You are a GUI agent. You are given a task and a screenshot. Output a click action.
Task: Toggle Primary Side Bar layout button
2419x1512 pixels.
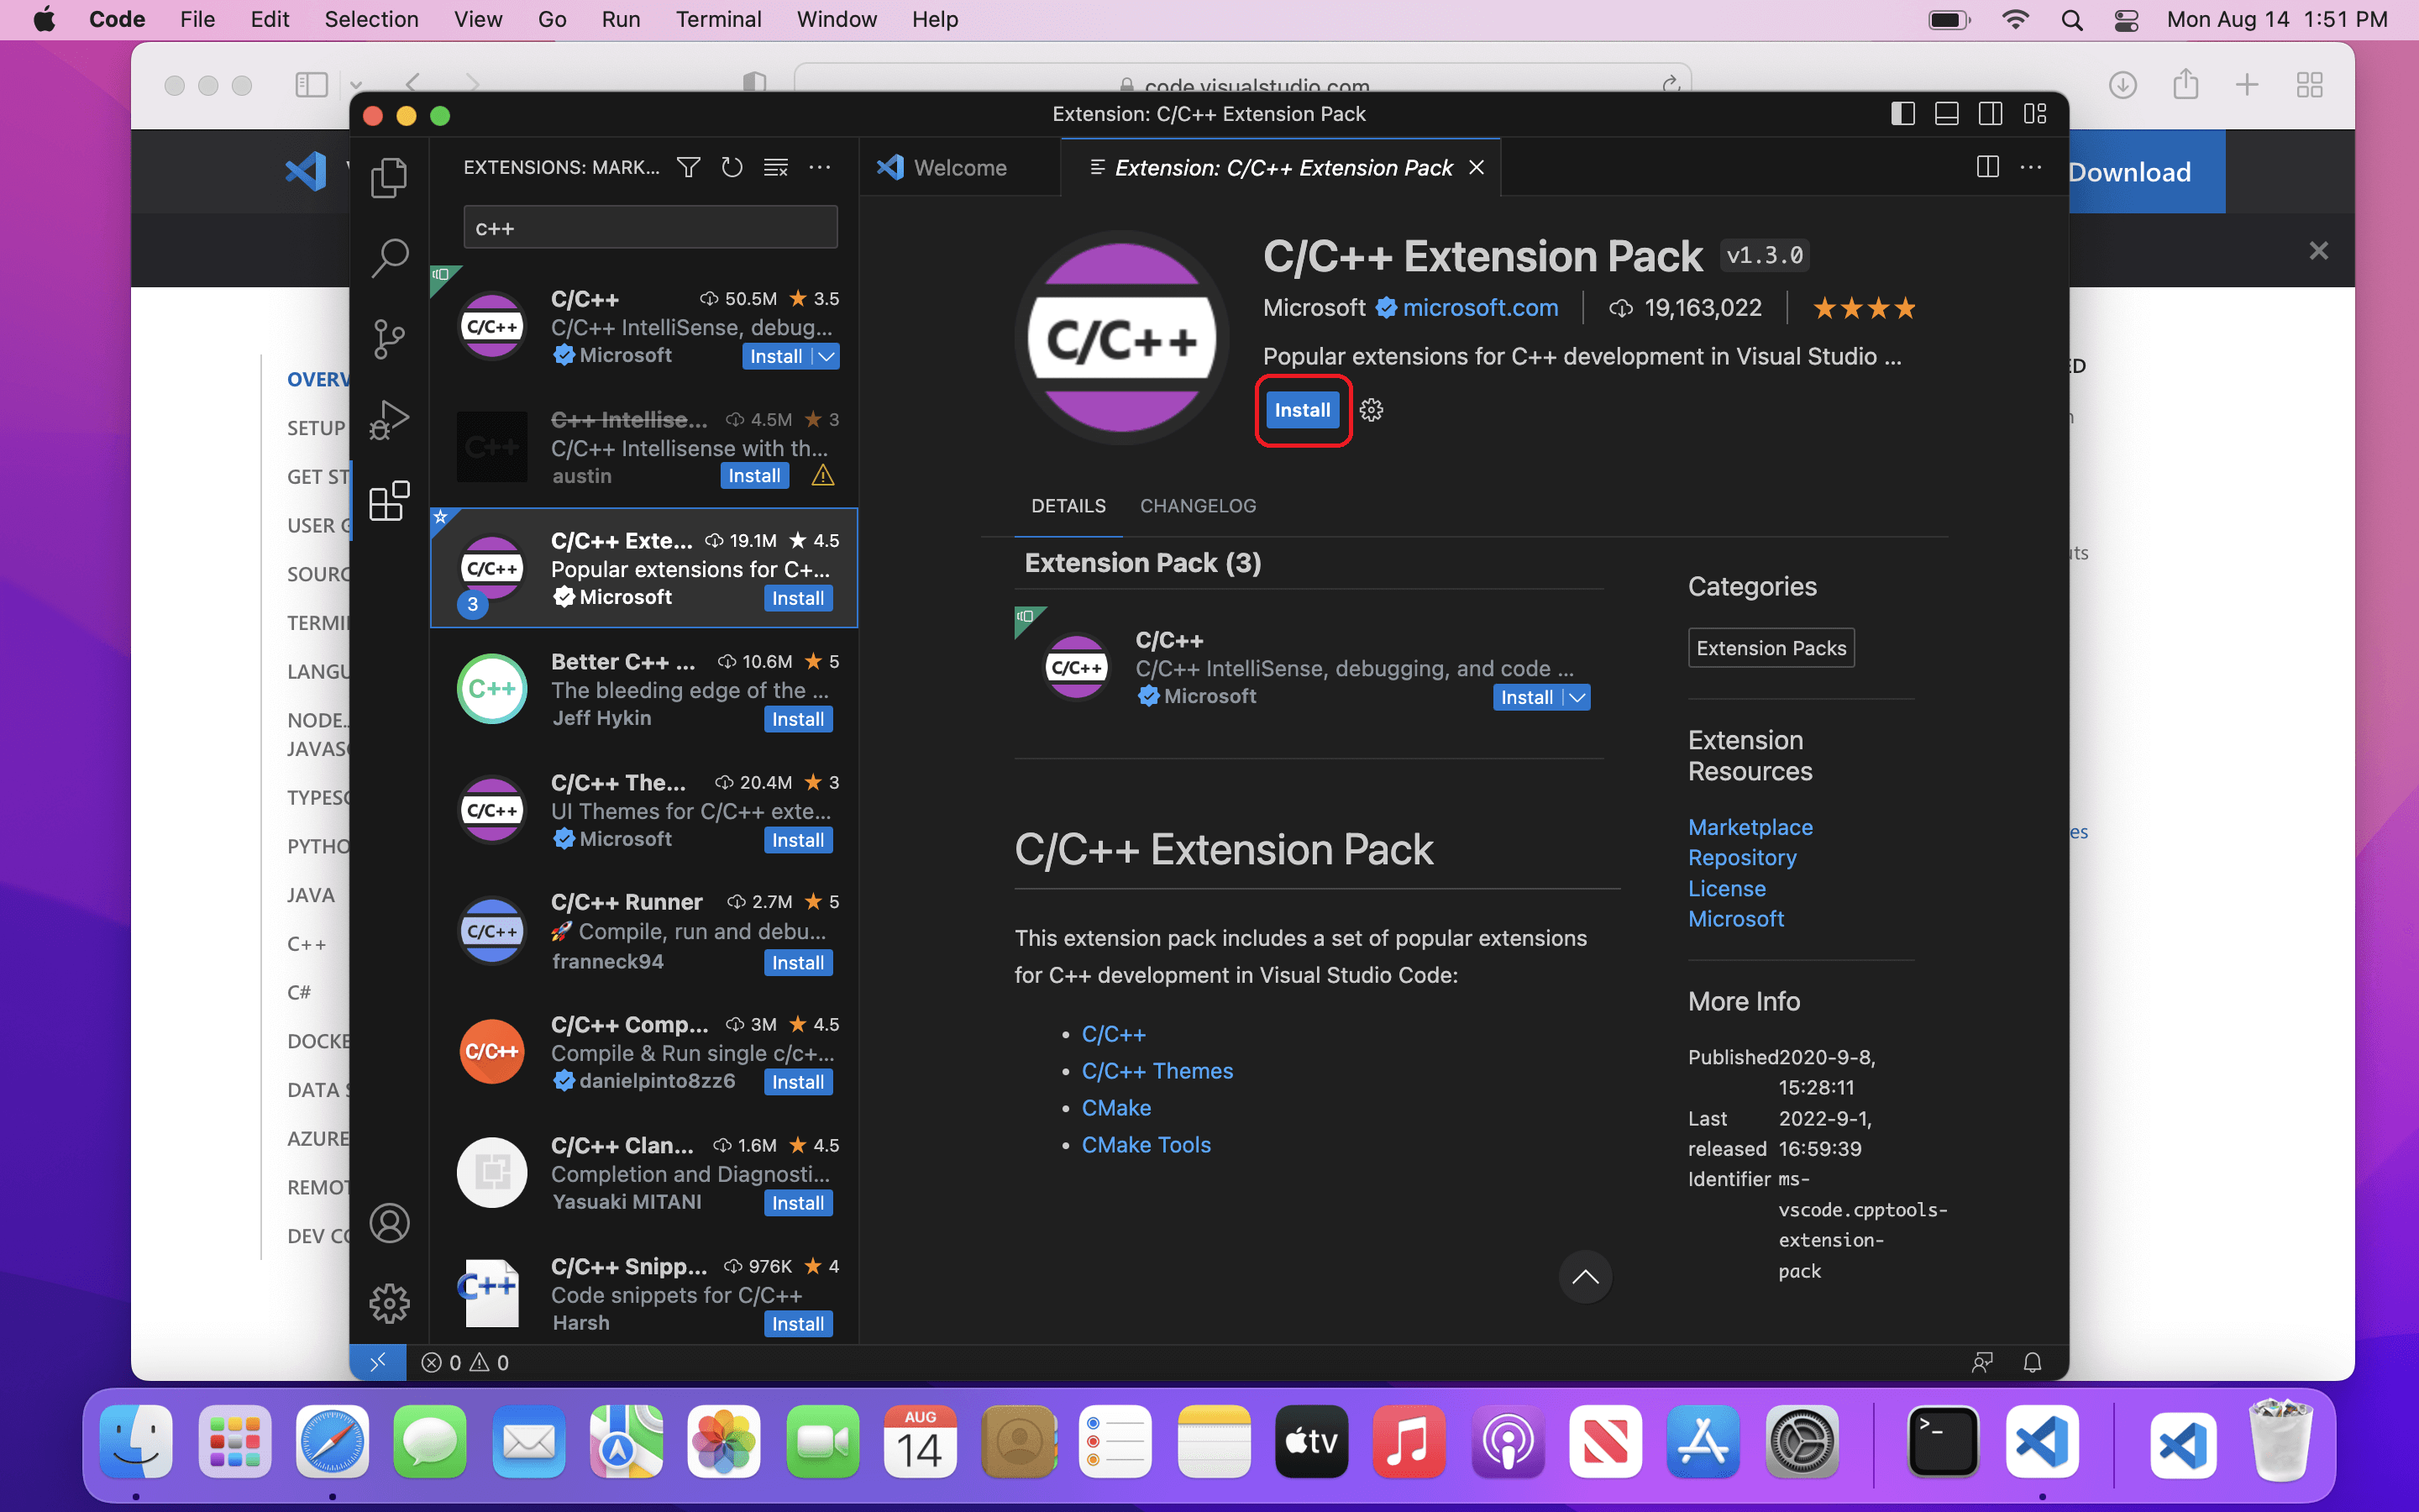(1902, 114)
